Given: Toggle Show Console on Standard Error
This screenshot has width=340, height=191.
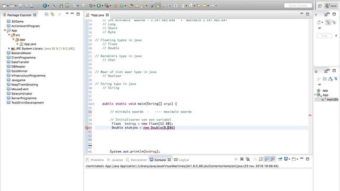Looking at the screenshot, I should (x=273, y=159).
